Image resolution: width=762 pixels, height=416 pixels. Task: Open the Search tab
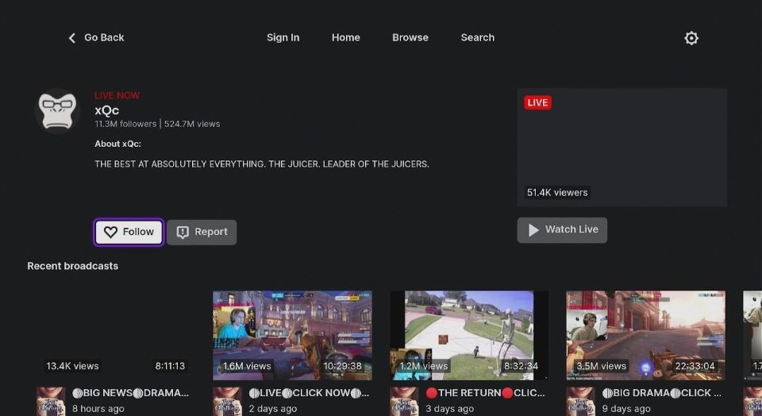pos(477,37)
